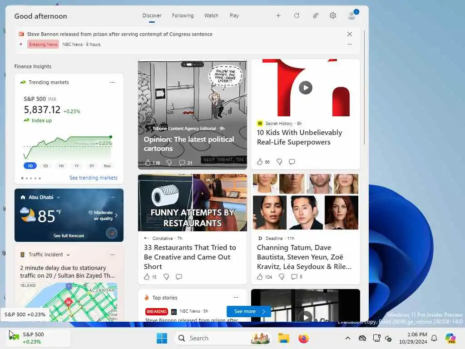Play the Kids Superpowers video

coord(306,88)
